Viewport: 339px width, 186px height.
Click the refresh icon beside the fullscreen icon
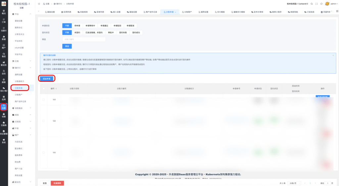(321, 4)
